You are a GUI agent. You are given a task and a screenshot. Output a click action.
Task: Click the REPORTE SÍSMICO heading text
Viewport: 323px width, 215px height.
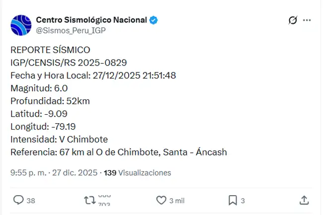50,50
